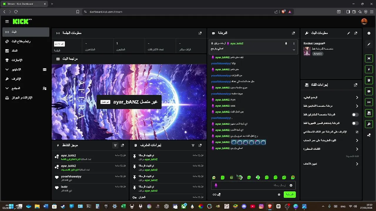The image size is (376, 211).
Task: Toggle emote-only chat switch
Action: [355, 123]
